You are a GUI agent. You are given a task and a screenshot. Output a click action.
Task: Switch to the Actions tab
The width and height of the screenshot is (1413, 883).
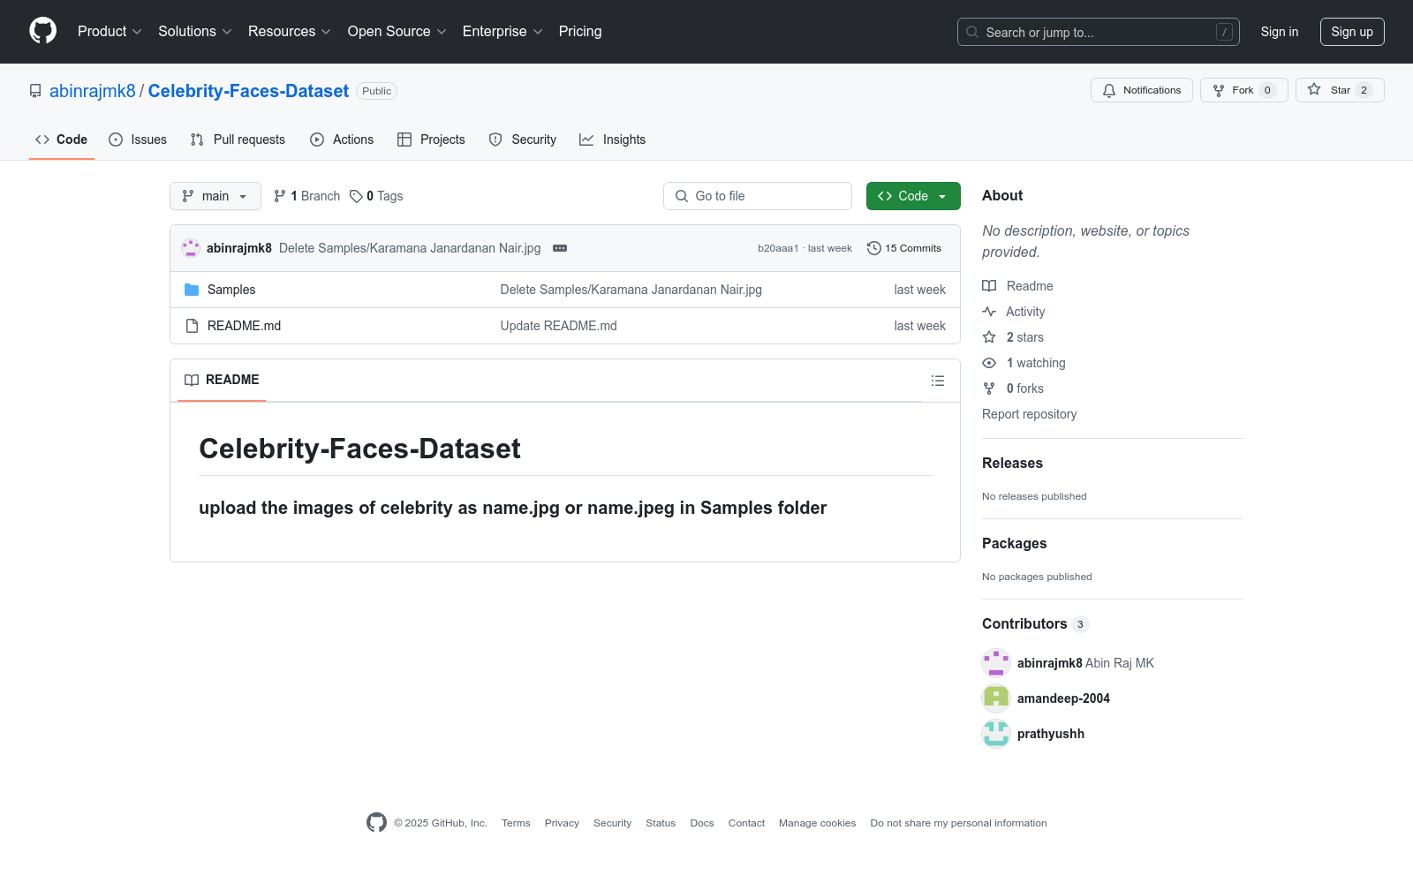[x=342, y=140]
